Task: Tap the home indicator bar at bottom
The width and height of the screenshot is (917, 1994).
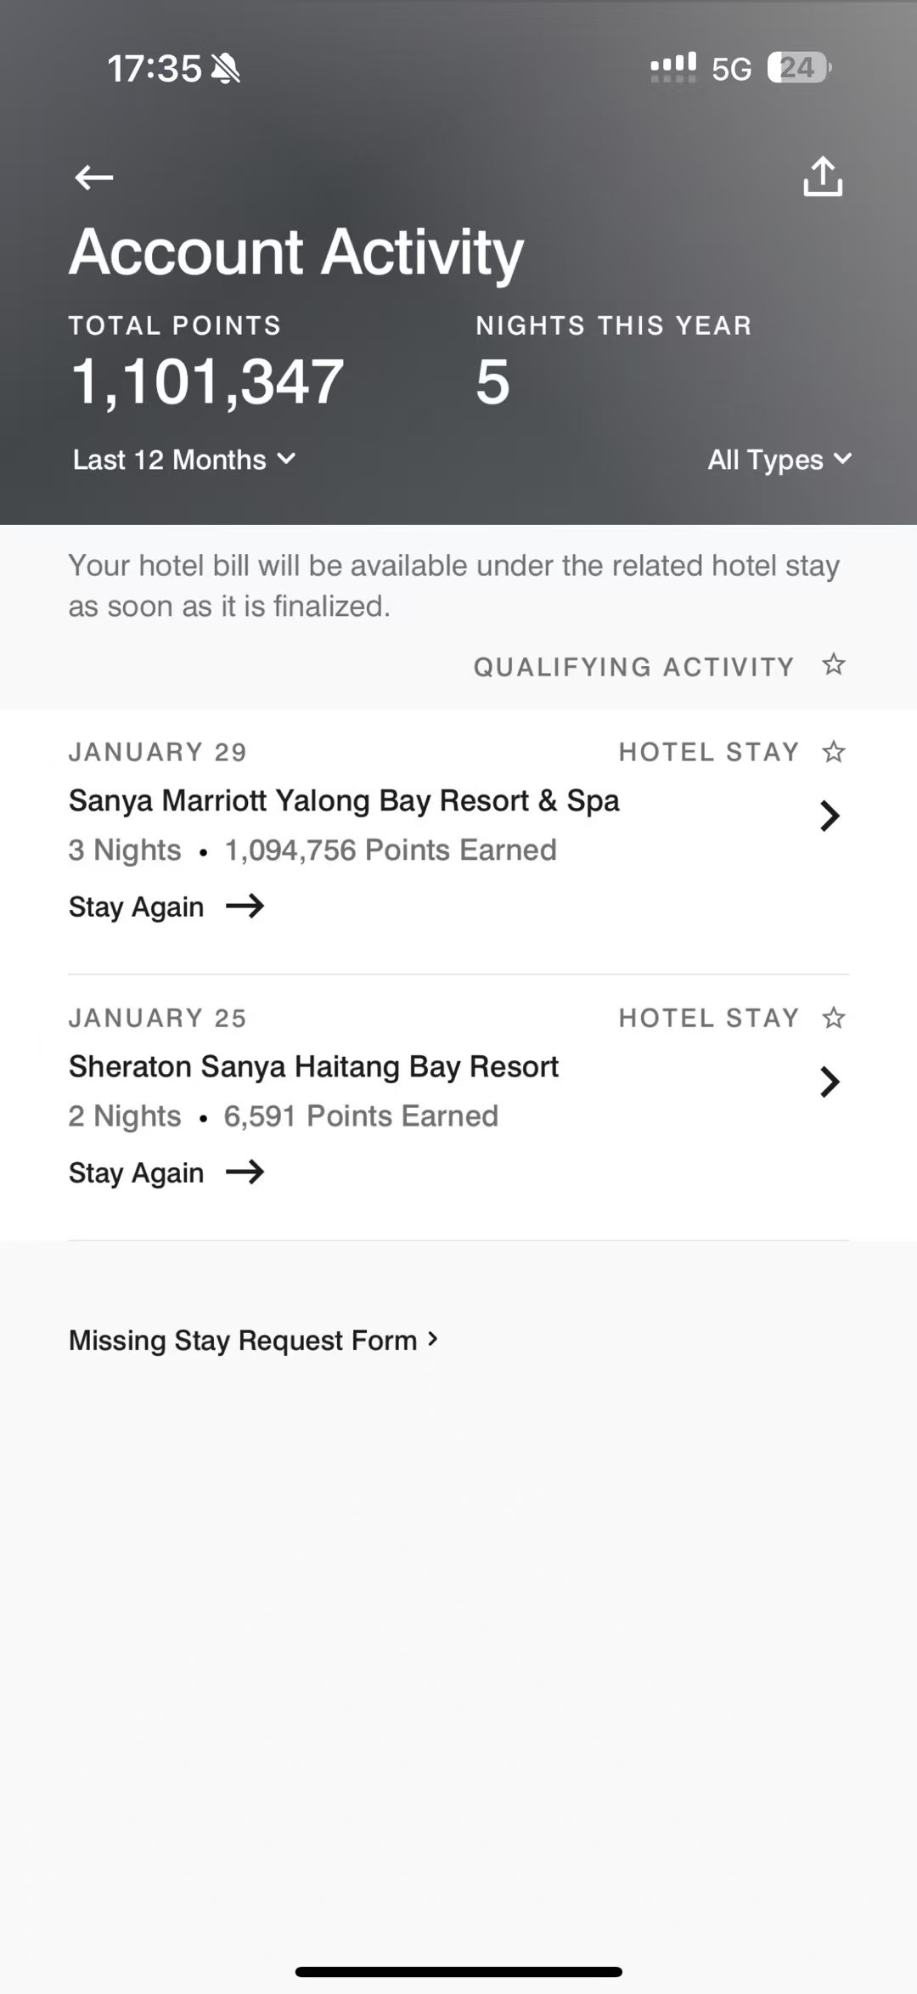Action: click(x=458, y=1971)
